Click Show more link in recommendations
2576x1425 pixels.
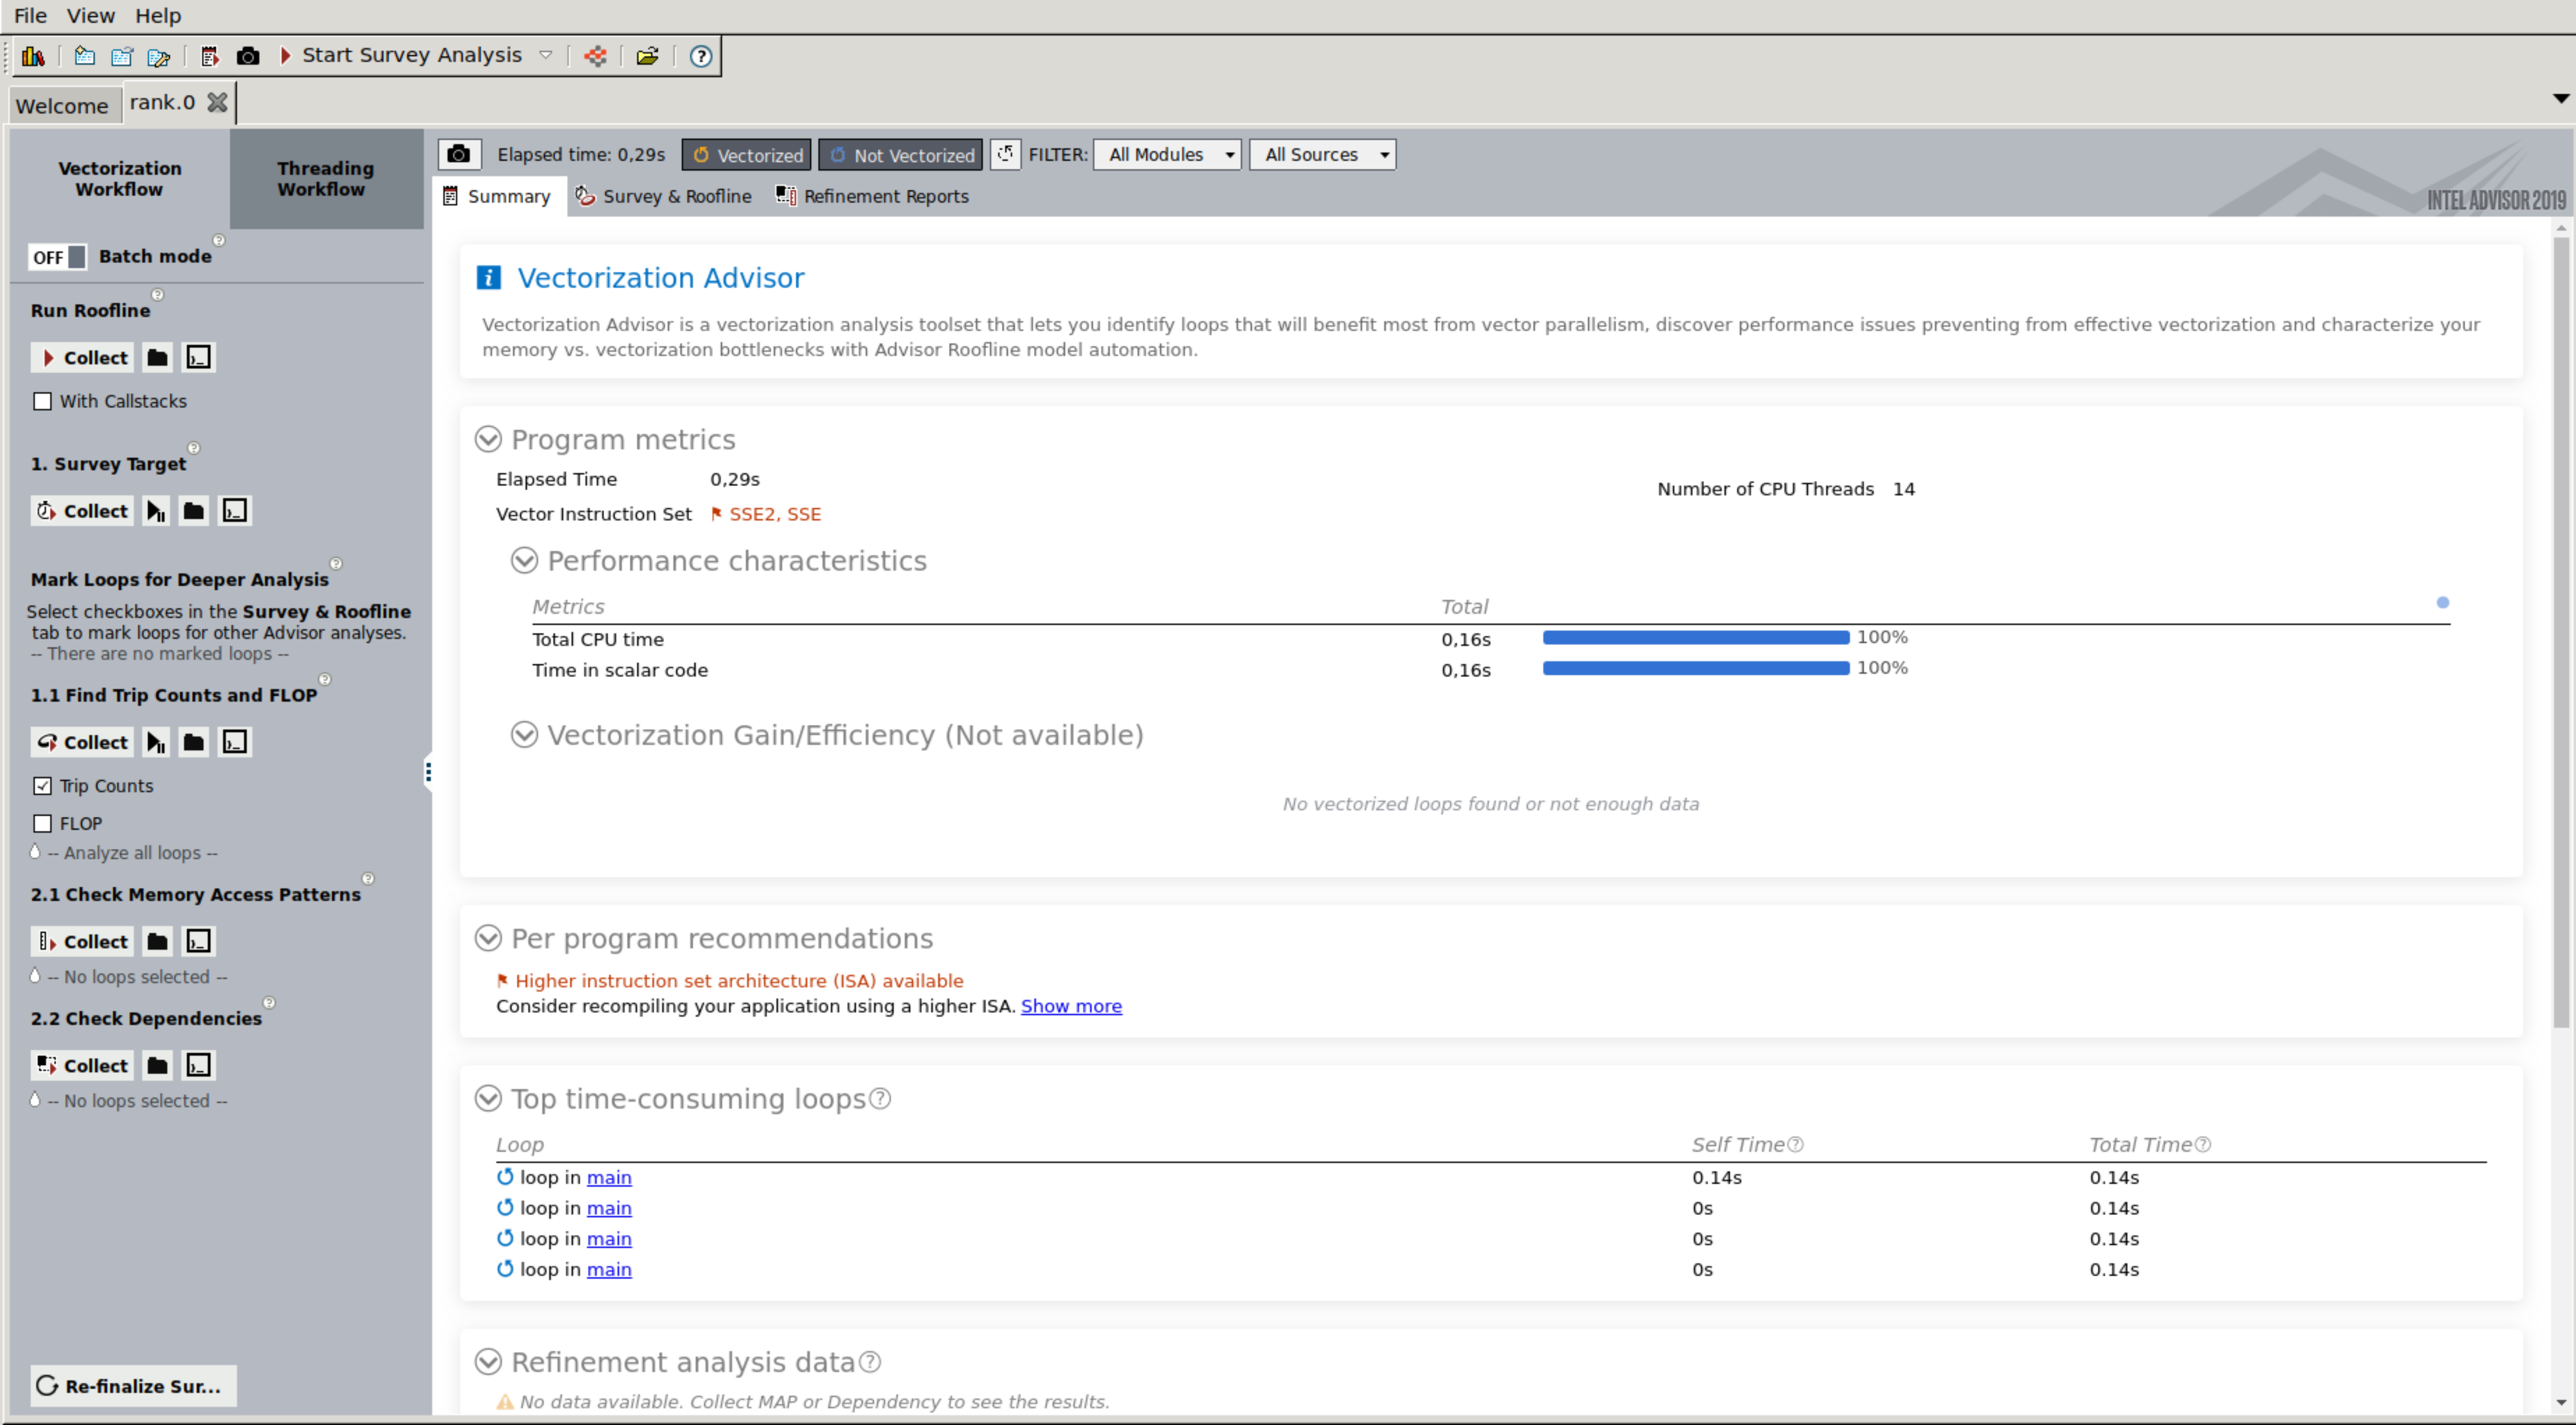[1071, 1006]
